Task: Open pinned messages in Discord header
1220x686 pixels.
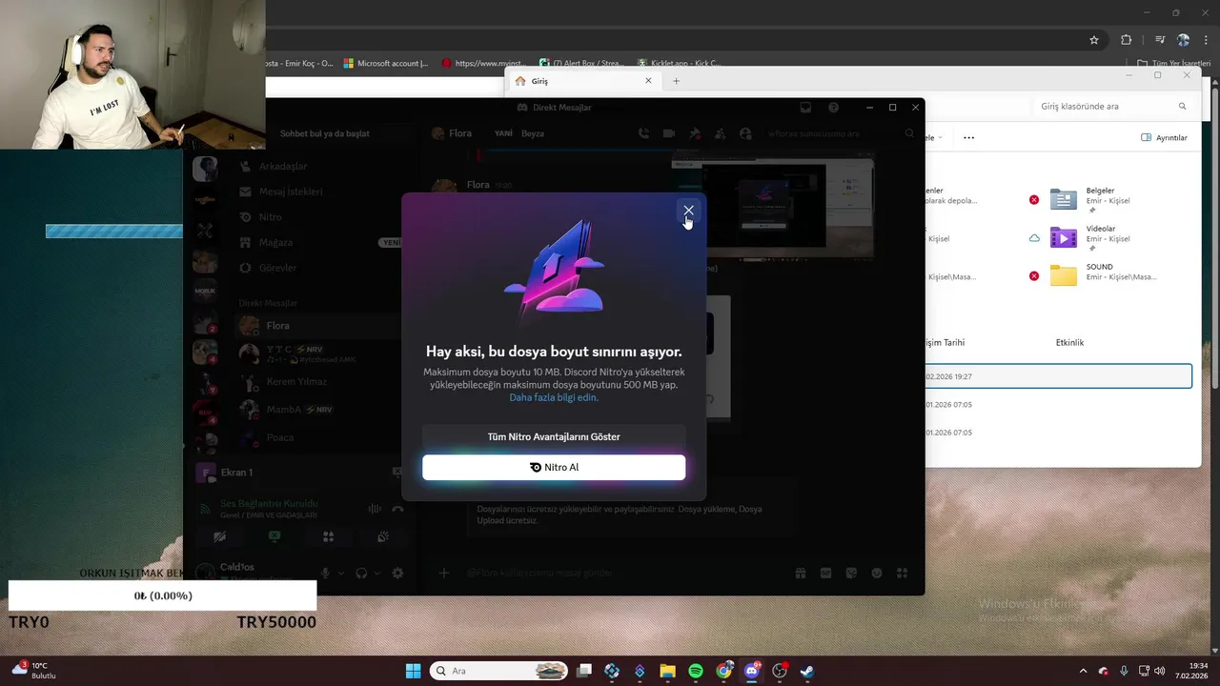Action: click(x=695, y=133)
